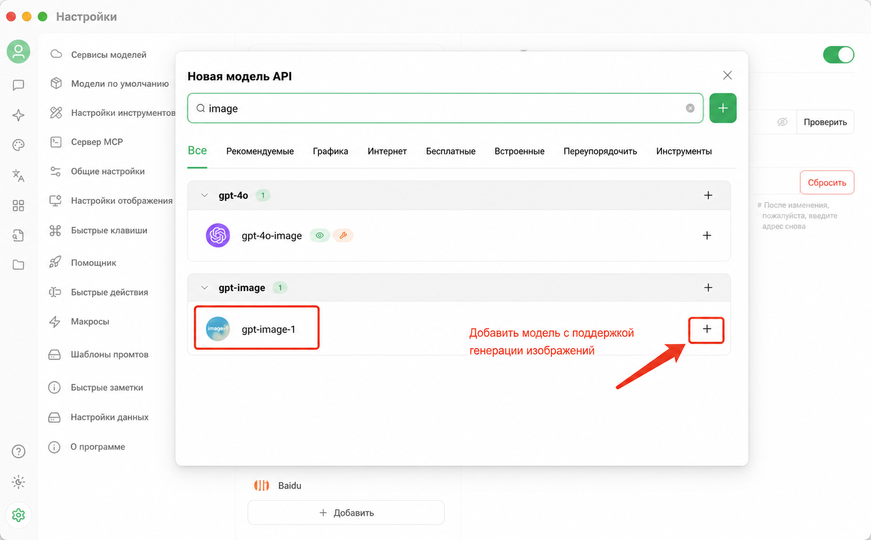The width and height of the screenshot is (871, 540).
Task: Click the green plus button beside search
Action: (723, 108)
